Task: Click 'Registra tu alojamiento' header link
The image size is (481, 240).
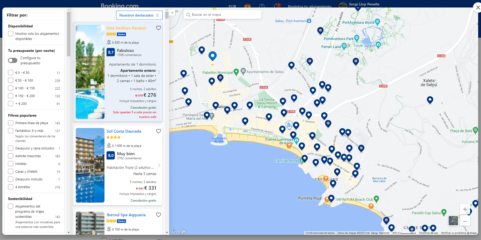Action: tap(310, 6)
